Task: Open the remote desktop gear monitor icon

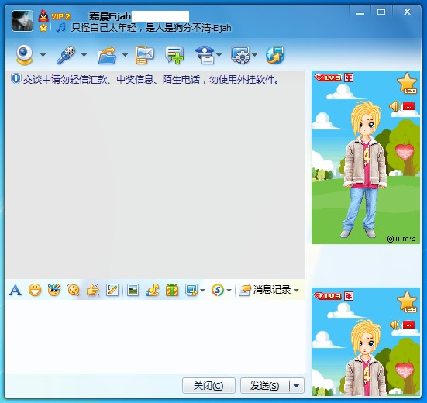Action: pos(240,55)
